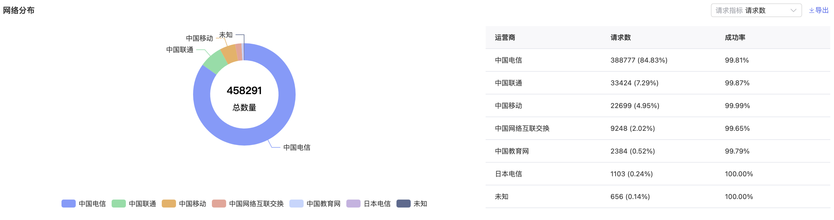Expand the dropdown chevron arrow
The image size is (834, 220).
click(x=793, y=10)
